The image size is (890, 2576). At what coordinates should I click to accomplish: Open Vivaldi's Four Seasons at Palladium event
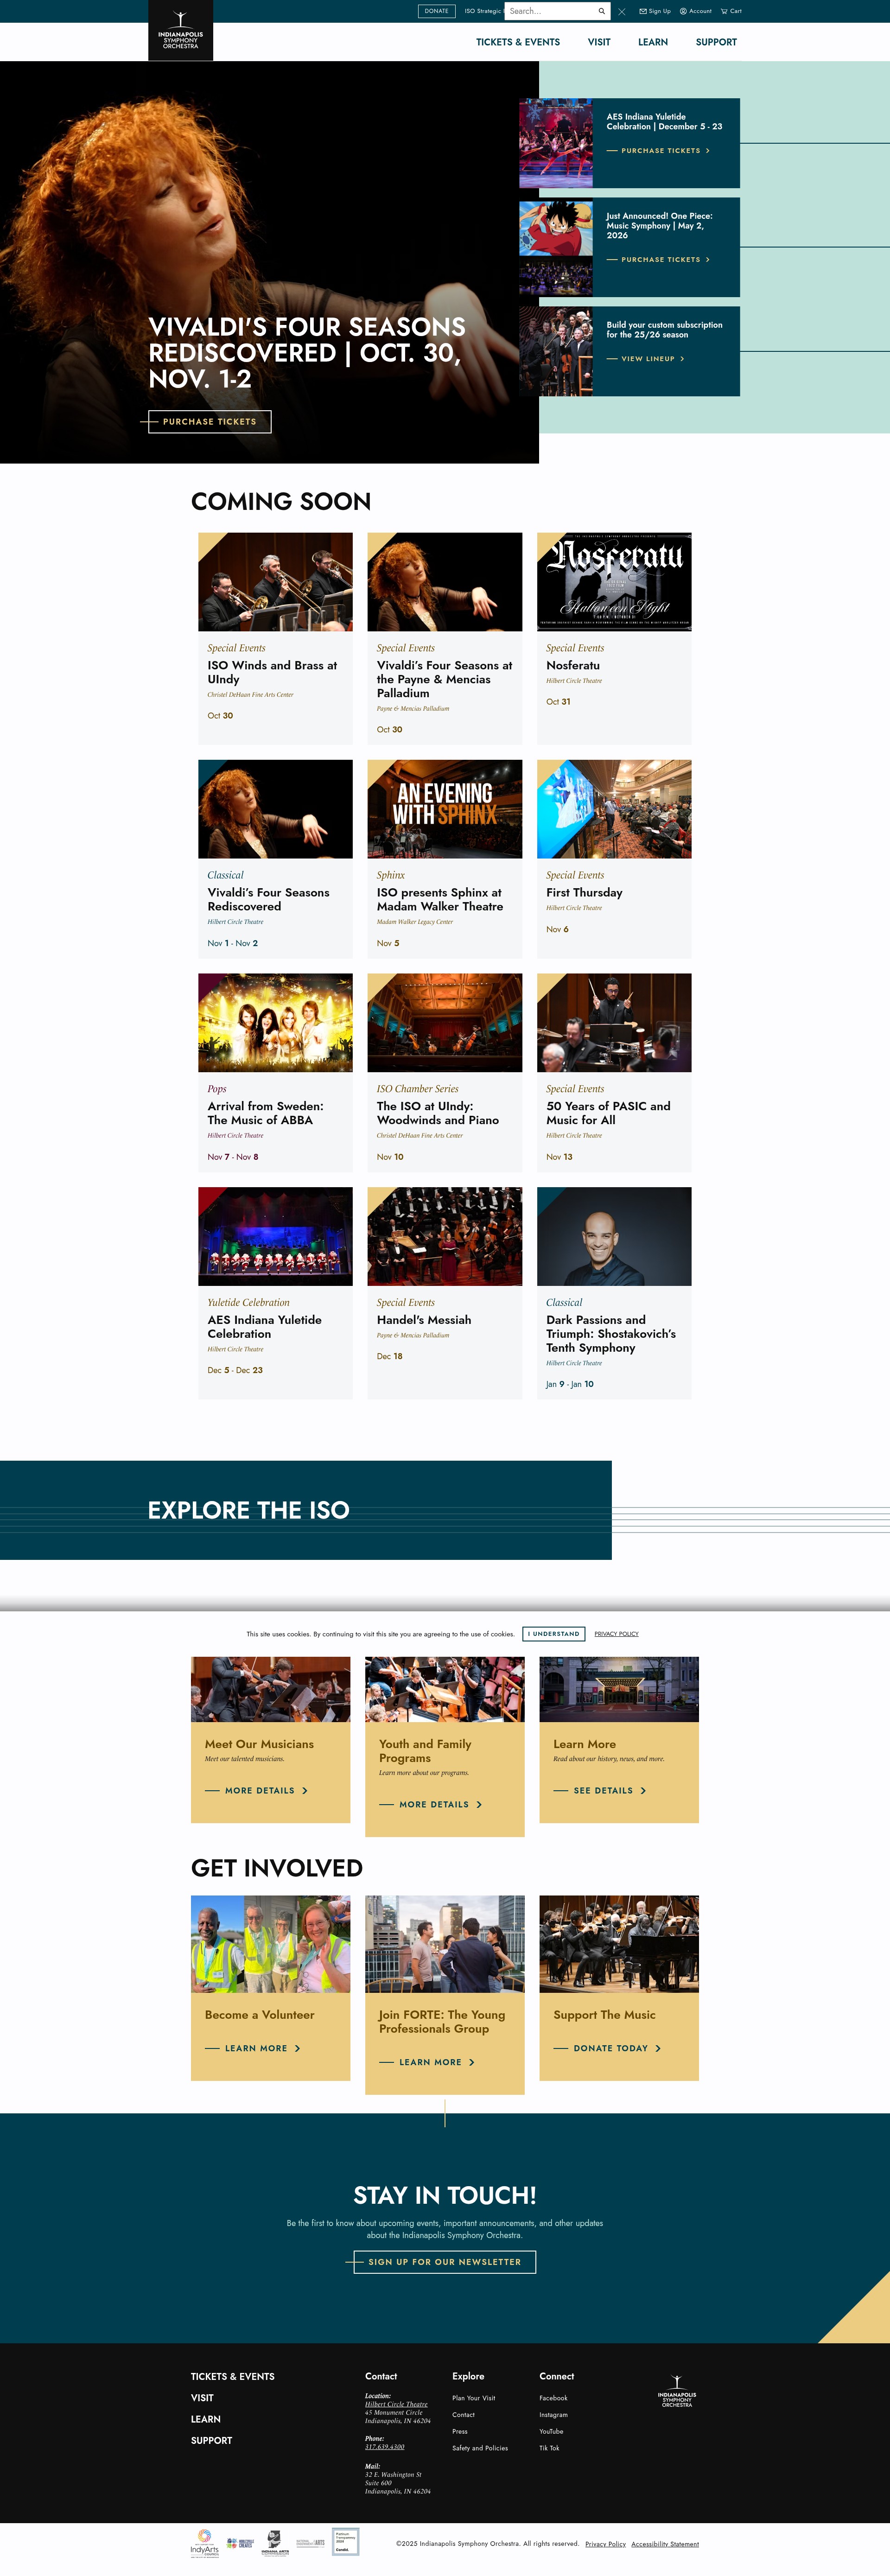[x=444, y=679]
